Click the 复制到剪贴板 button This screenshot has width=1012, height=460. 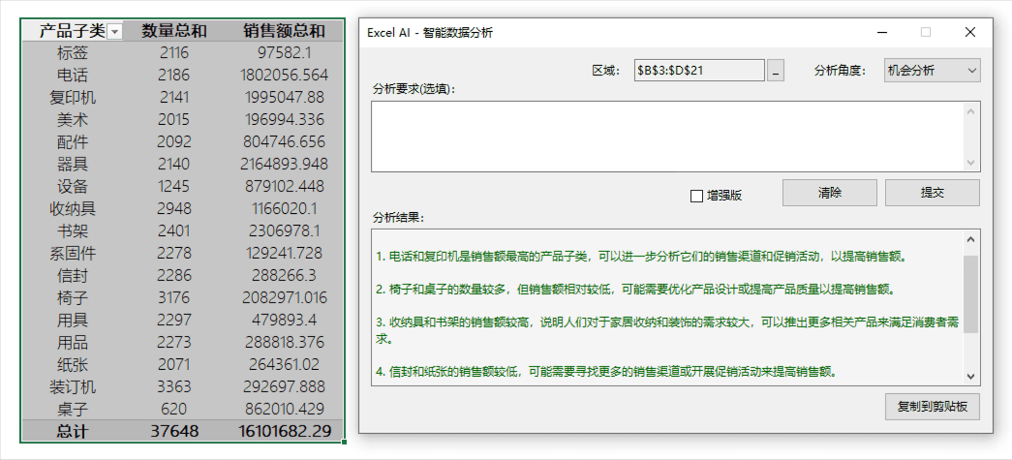coord(932,407)
